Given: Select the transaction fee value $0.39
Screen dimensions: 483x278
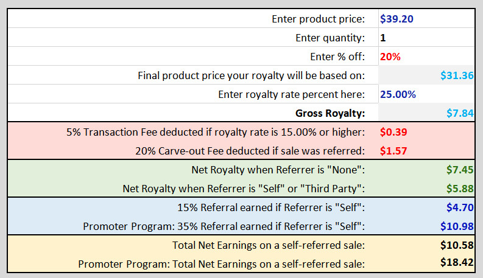Looking at the screenshot, I should tap(393, 132).
